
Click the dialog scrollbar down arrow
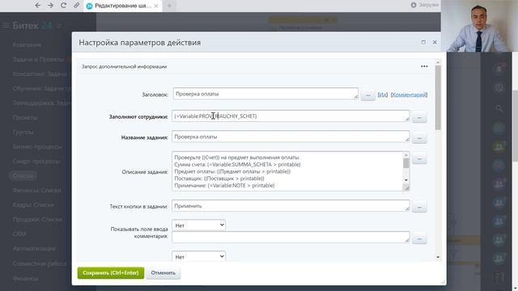(438, 257)
